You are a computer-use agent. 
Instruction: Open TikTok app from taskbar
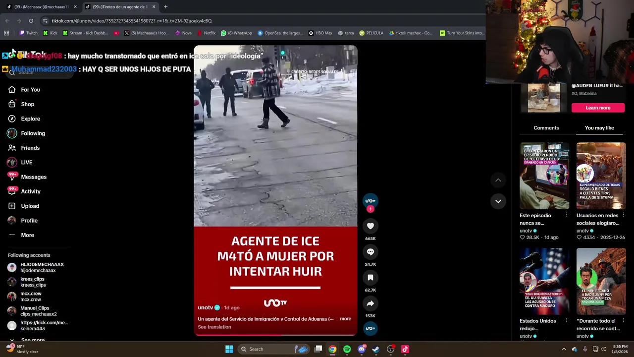coord(405,349)
